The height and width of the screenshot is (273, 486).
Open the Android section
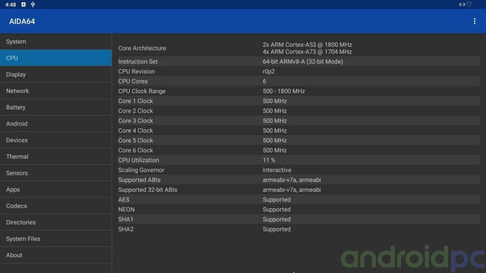[x=56, y=124]
